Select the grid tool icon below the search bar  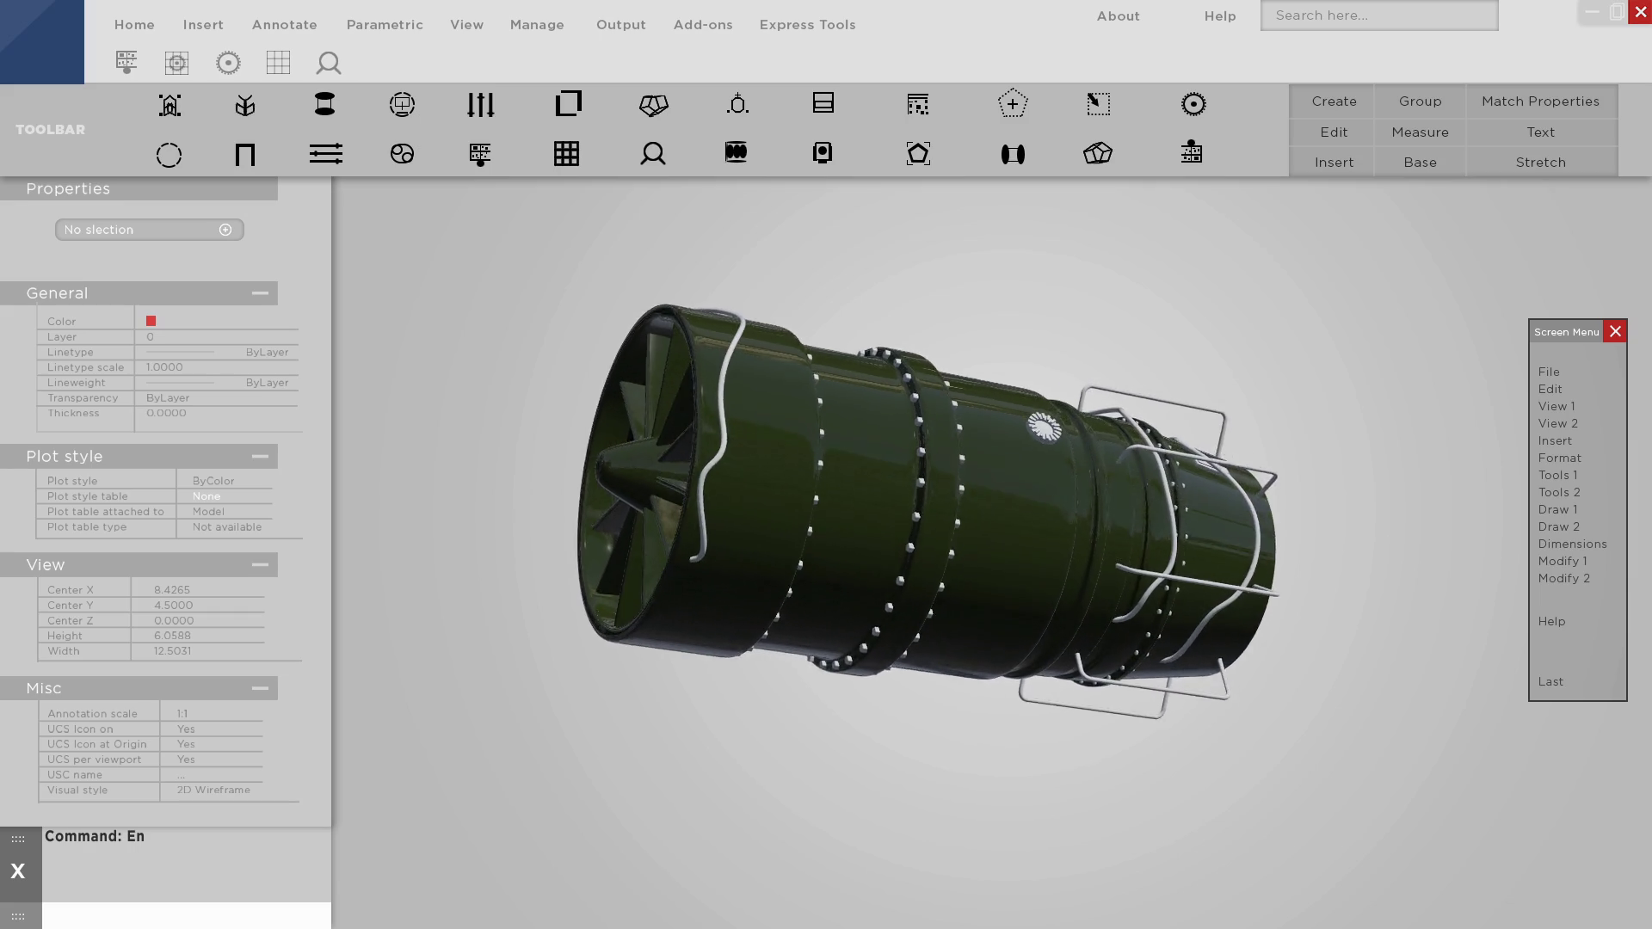[x=278, y=62]
